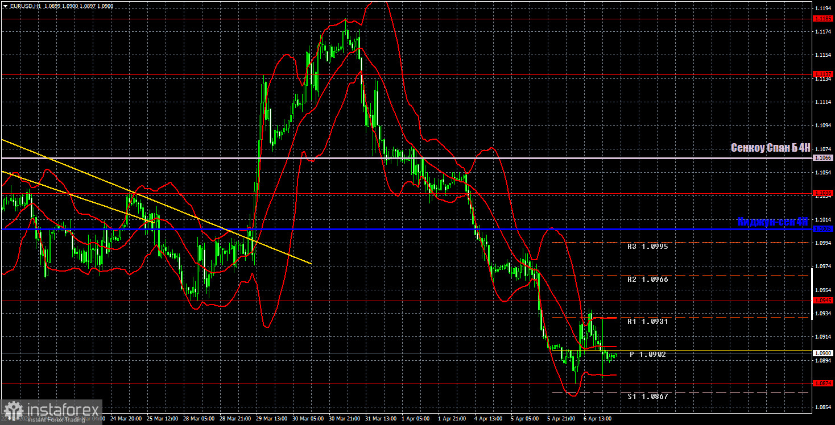This screenshot has height=425, width=835.
Task: Select the red 1.0945 level price tag
Action: [823, 300]
